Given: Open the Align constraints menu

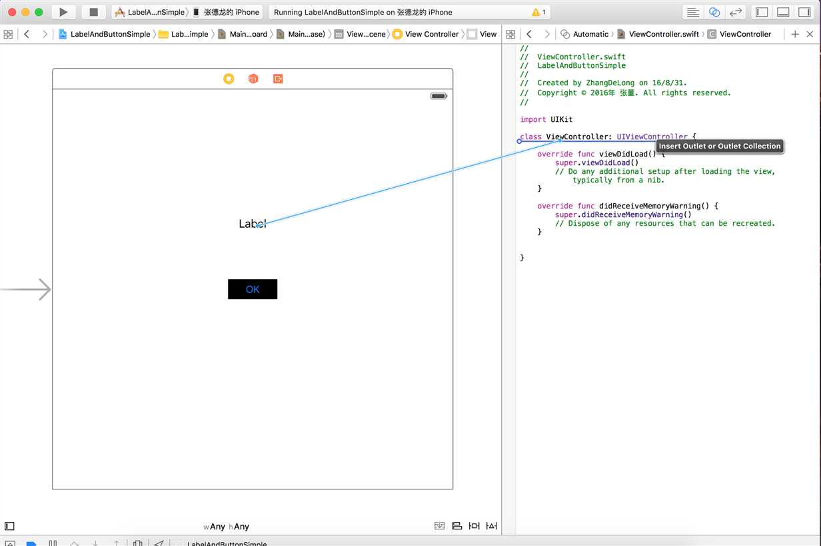Looking at the screenshot, I should [x=456, y=525].
